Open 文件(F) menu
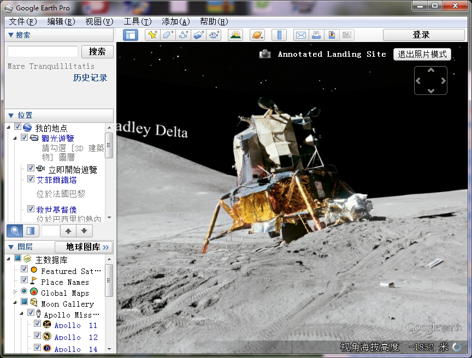Viewport: 472px width, 358px height. click(23, 21)
